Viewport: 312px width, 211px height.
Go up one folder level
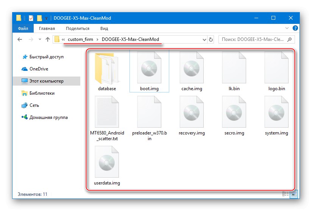click(x=48, y=39)
